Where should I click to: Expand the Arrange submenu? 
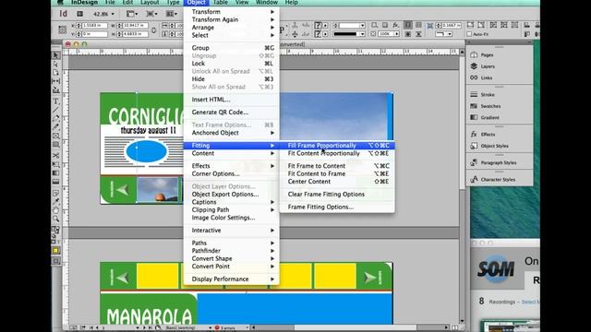pos(232,28)
